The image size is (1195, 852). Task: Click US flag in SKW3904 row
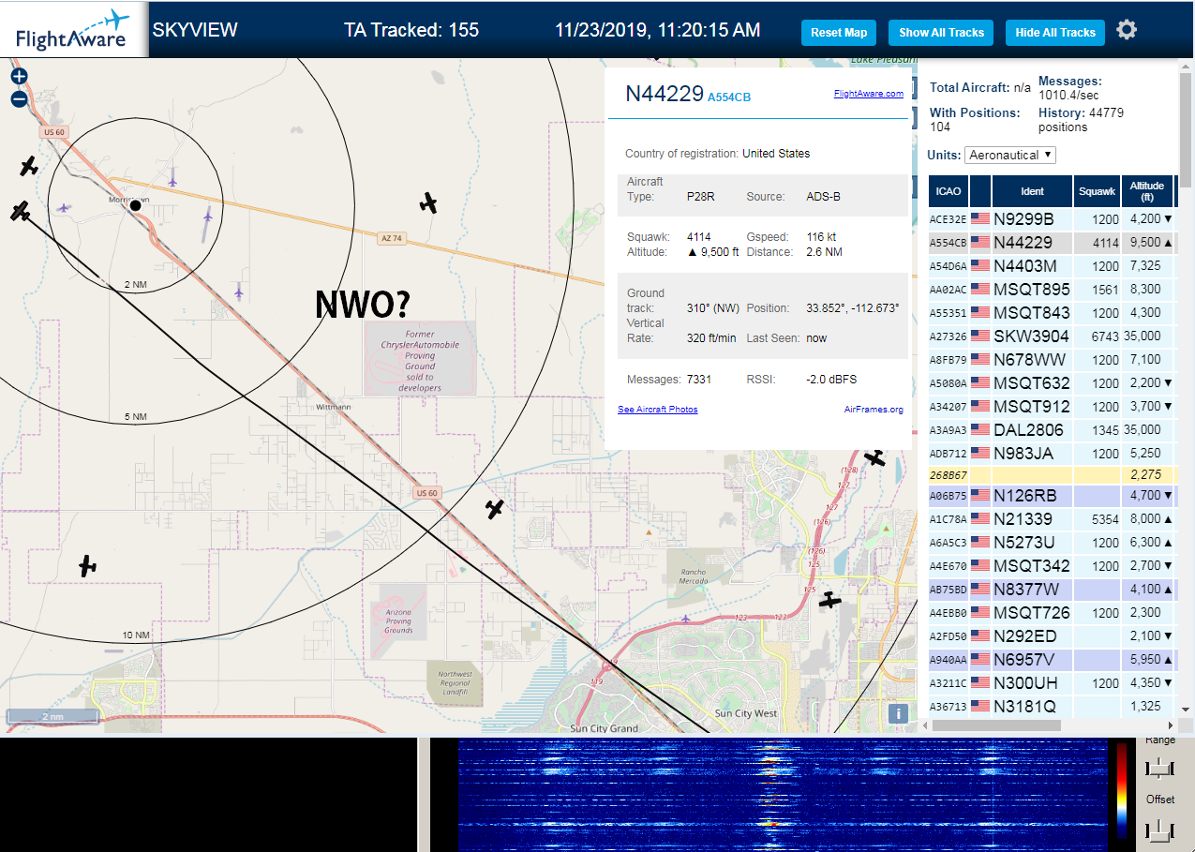(x=980, y=336)
